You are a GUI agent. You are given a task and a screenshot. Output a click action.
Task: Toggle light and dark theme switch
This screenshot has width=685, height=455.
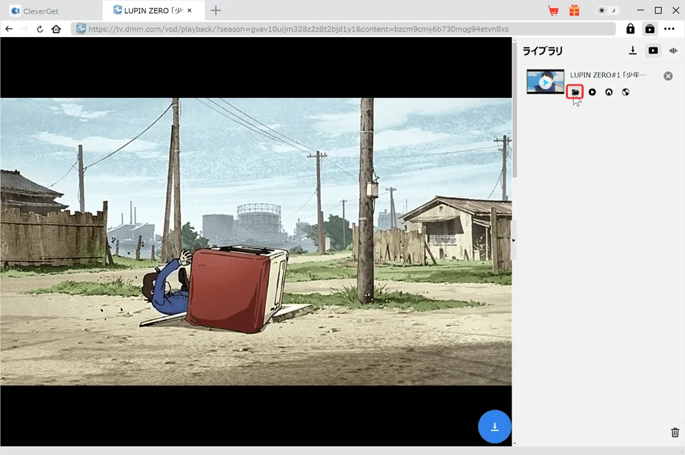point(607,10)
